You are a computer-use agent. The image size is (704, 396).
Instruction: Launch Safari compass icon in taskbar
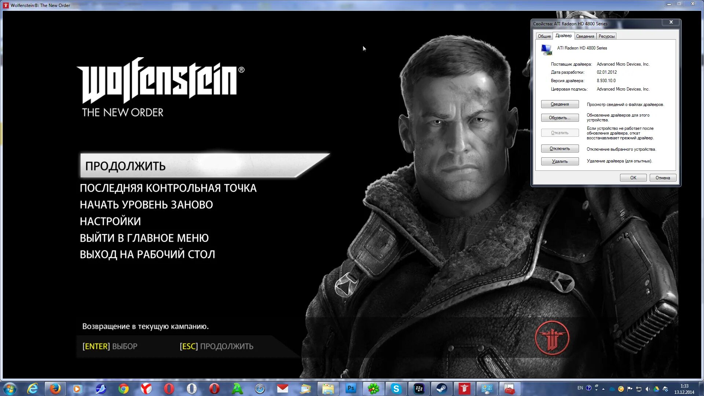point(260,389)
